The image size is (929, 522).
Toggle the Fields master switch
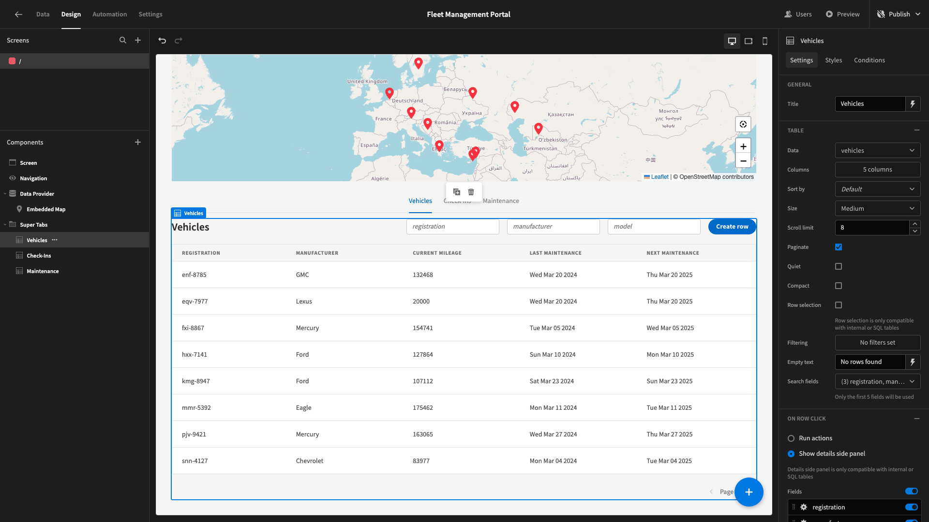(912, 492)
